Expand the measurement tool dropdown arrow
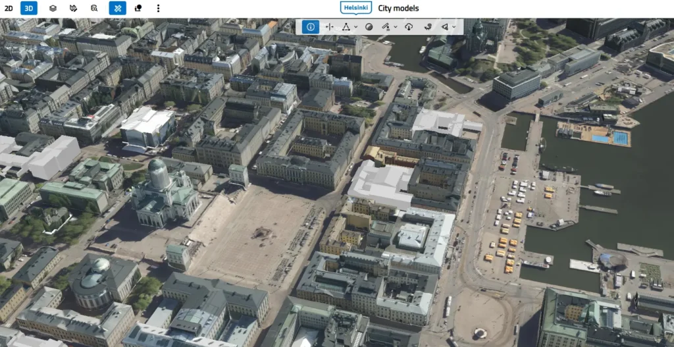This screenshot has width=674, height=347. point(356,27)
